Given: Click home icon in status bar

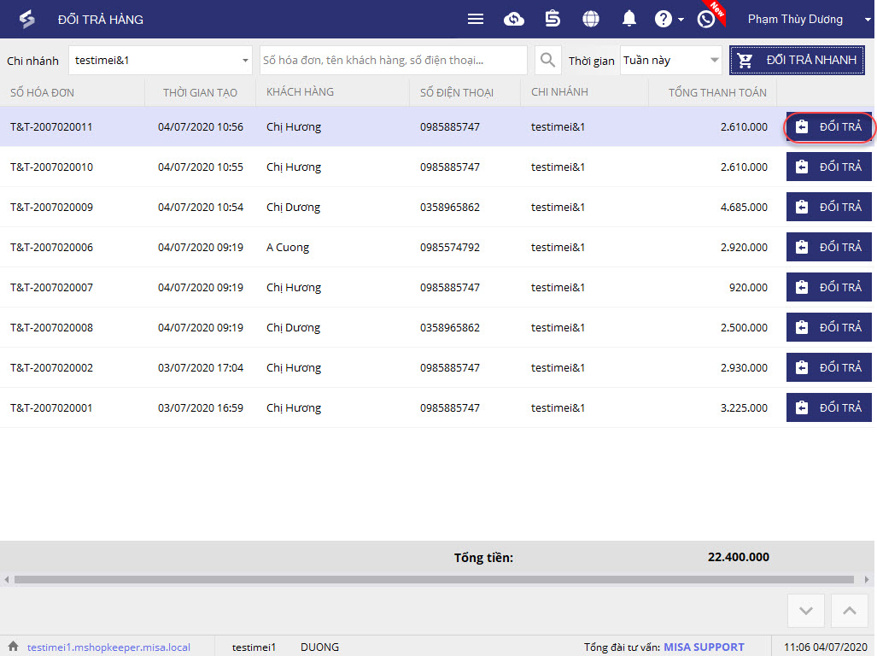Looking at the screenshot, I should (x=13, y=647).
